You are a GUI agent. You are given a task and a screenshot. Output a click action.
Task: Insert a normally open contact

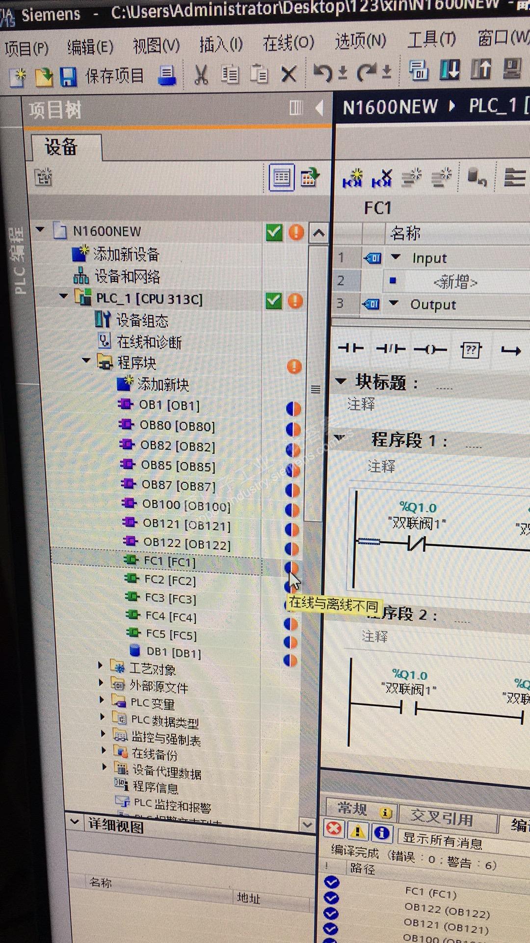tap(351, 349)
